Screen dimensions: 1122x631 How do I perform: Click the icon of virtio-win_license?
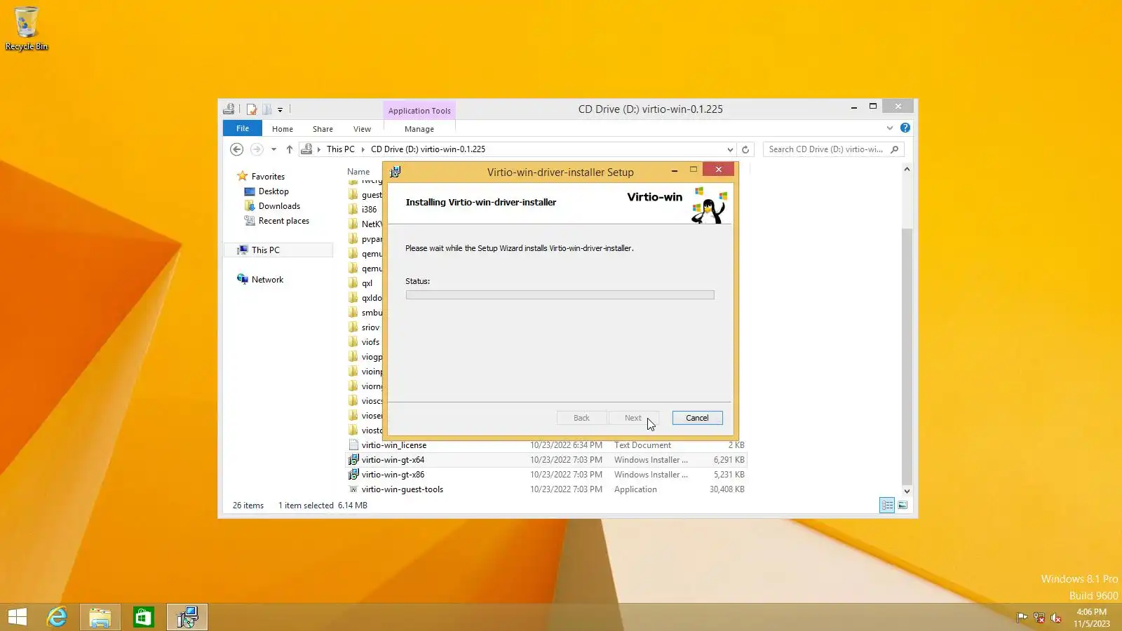click(x=353, y=445)
